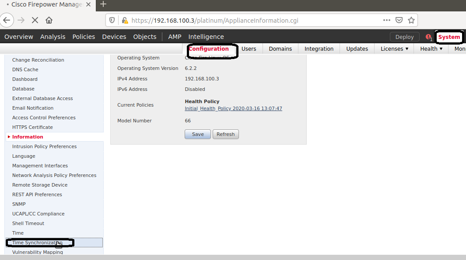Expand the Licenses dropdown
The height and width of the screenshot is (260, 466).
(x=394, y=49)
